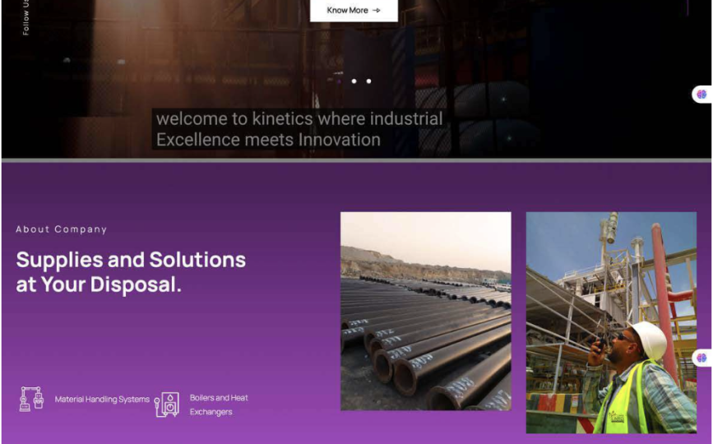Click the welcome to kinetics caption text
713x444 pixels.
(299, 129)
